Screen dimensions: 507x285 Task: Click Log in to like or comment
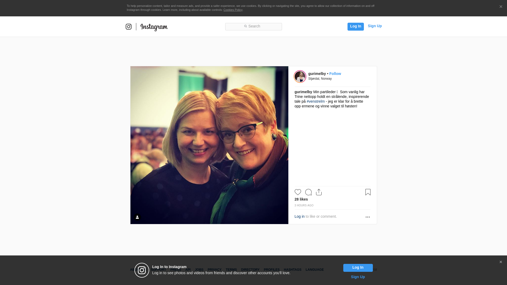[300, 216]
